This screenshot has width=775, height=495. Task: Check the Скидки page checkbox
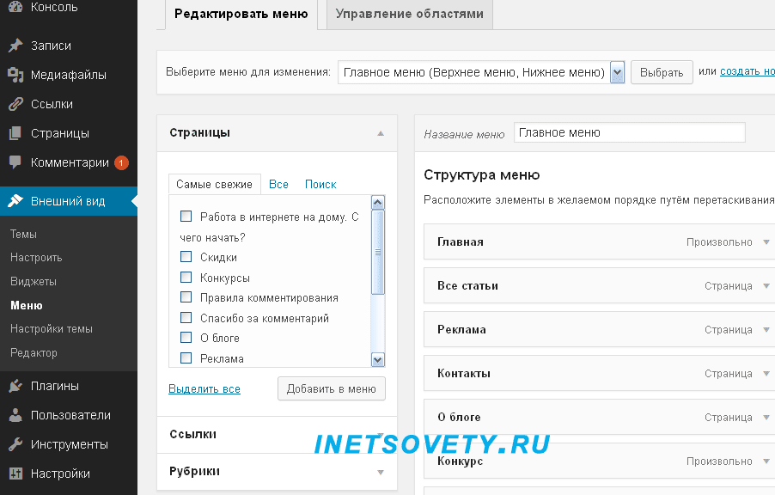pos(186,256)
